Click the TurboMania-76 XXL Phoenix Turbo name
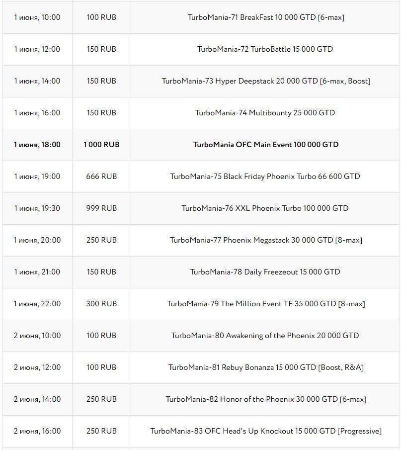 point(265,208)
